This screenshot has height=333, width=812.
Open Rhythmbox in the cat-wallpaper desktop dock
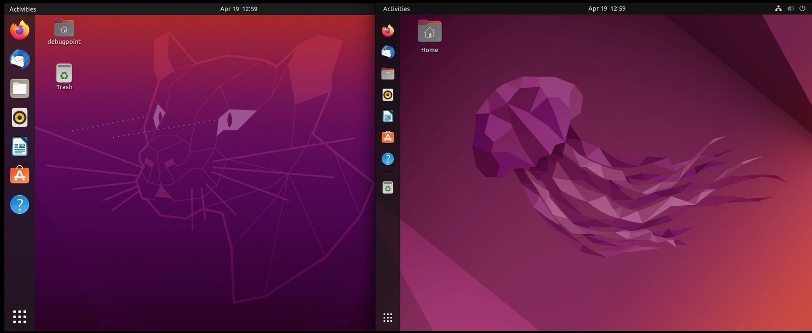[x=20, y=118]
